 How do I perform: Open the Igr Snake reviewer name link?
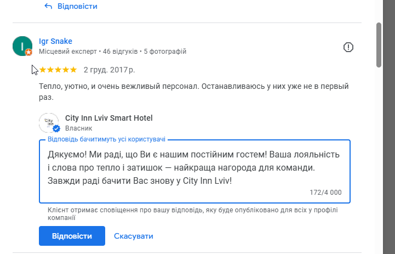(56, 41)
